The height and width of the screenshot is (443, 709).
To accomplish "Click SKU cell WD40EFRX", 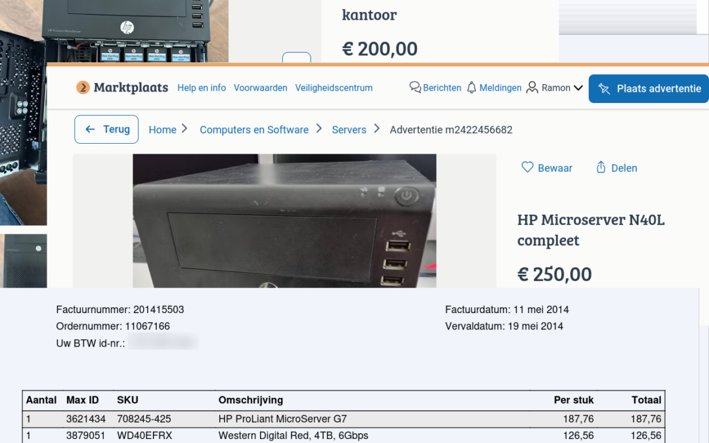I will tap(144, 436).
